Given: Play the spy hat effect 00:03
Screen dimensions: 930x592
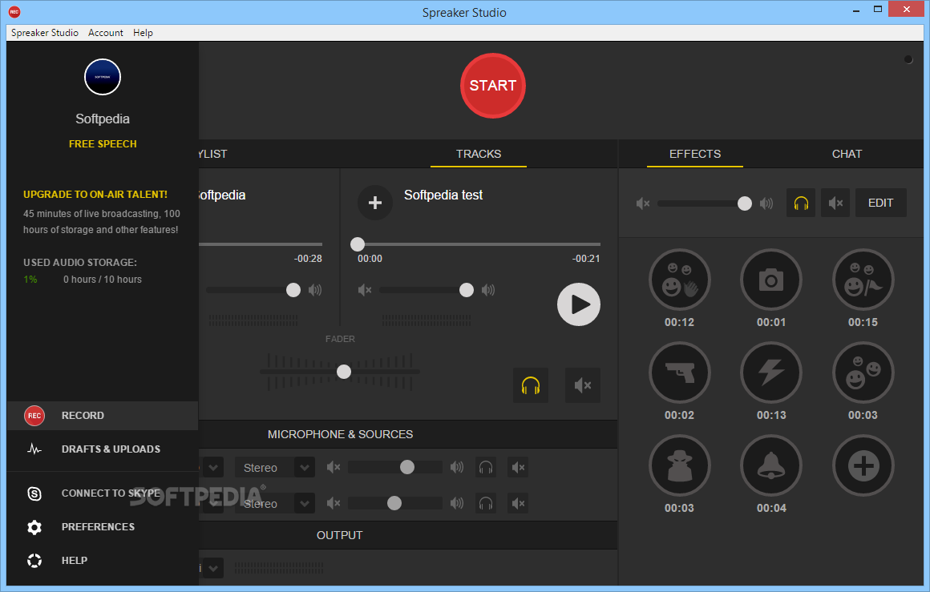Looking at the screenshot, I should coord(679,465).
